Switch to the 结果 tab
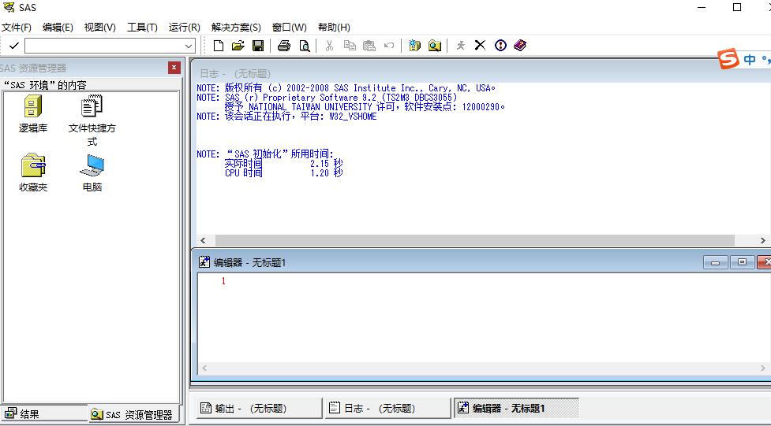Screen dimensions: 771x426 tap(44, 413)
